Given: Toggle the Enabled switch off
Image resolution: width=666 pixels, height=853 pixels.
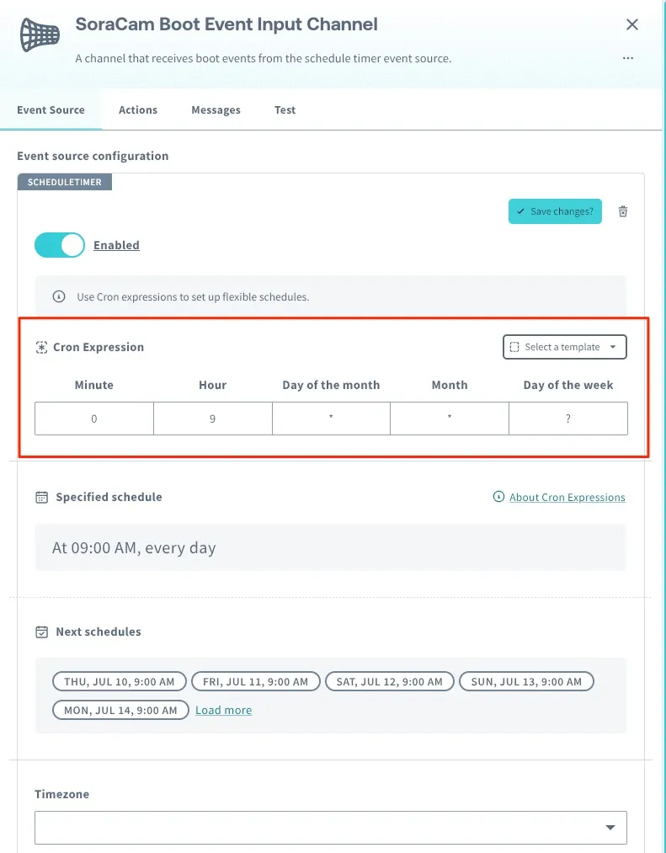Looking at the screenshot, I should 60,245.
